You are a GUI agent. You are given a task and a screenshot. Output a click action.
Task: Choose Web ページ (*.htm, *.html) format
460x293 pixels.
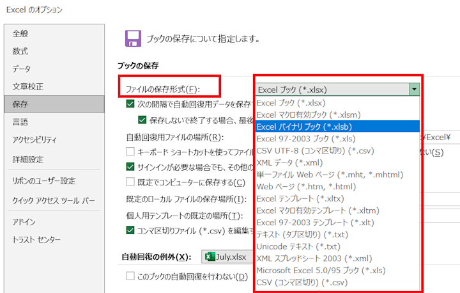coord(337,187)
